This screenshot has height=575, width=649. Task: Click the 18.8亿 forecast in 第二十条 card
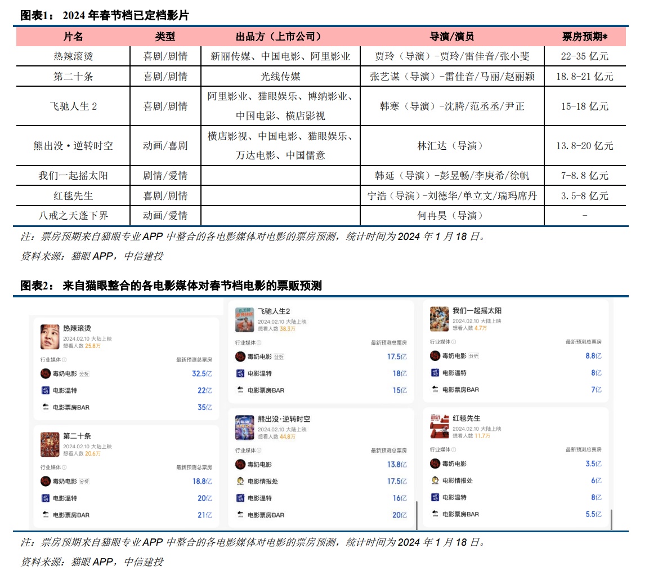pyautogui.click(x=202, y=482)
